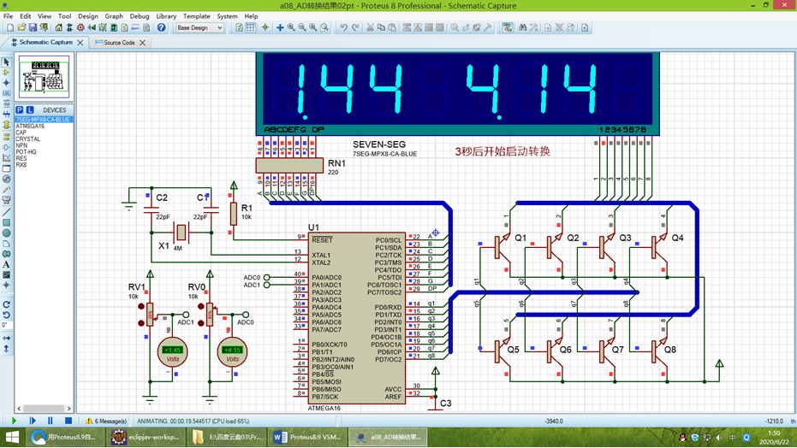This screenshot has width=797, height=448.
Task: Open the Help question-mark icon
Action: [161, 28]
